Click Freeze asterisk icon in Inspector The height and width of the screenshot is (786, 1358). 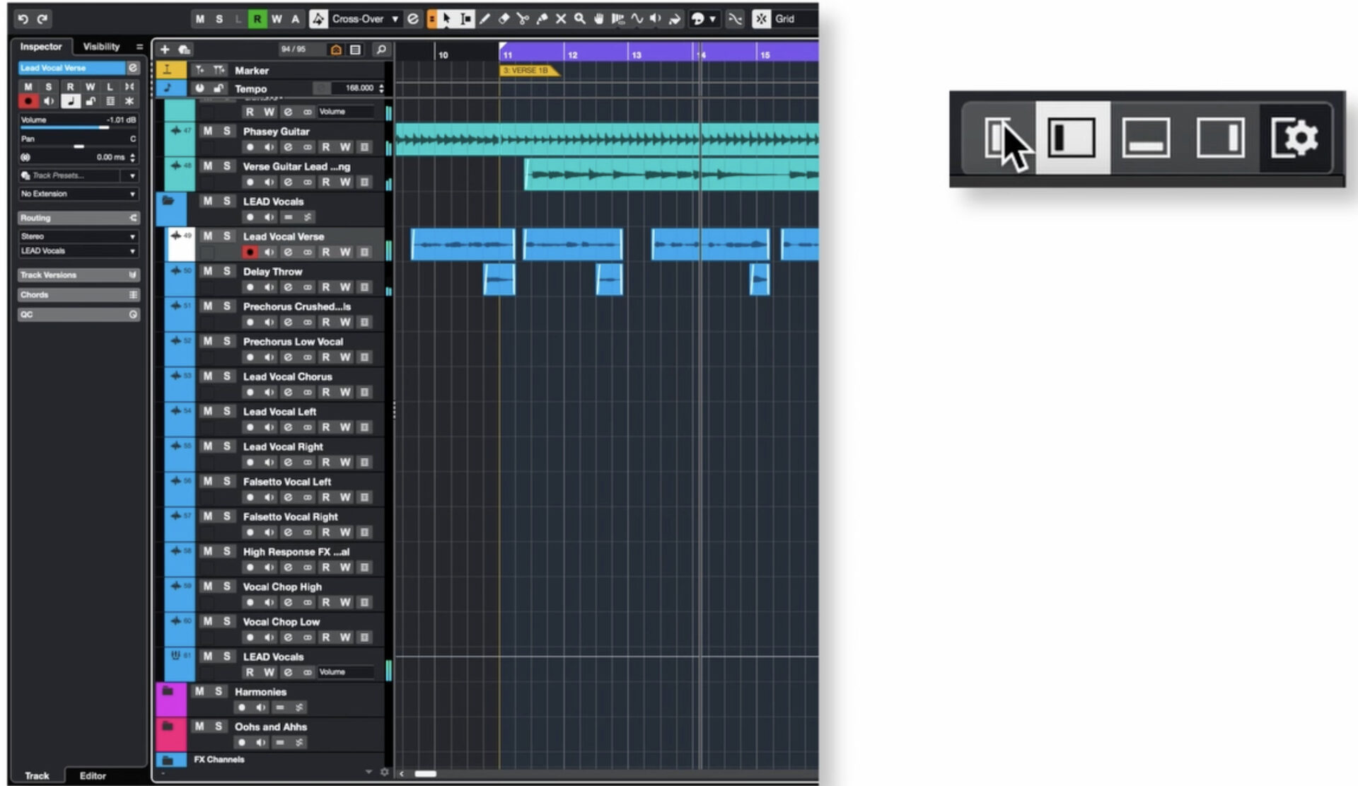click(x=129, y=101)
